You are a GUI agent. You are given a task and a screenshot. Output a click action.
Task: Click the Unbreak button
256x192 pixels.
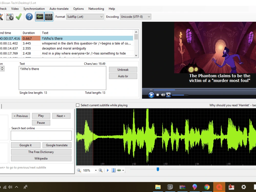tap(123, 70)
